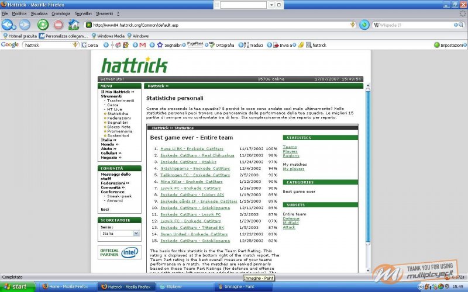The image size is (468, 292).
Task: Select the Midfield subset link
Action: pos(291,223)
